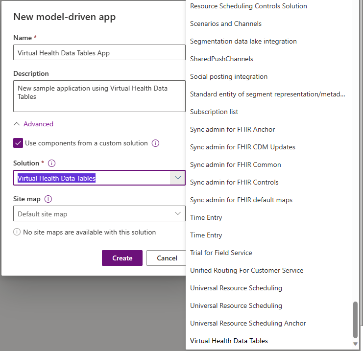Viewport: 363px width, 351px height.
Task: Click the New model-driven app heading
Action: 65,17
